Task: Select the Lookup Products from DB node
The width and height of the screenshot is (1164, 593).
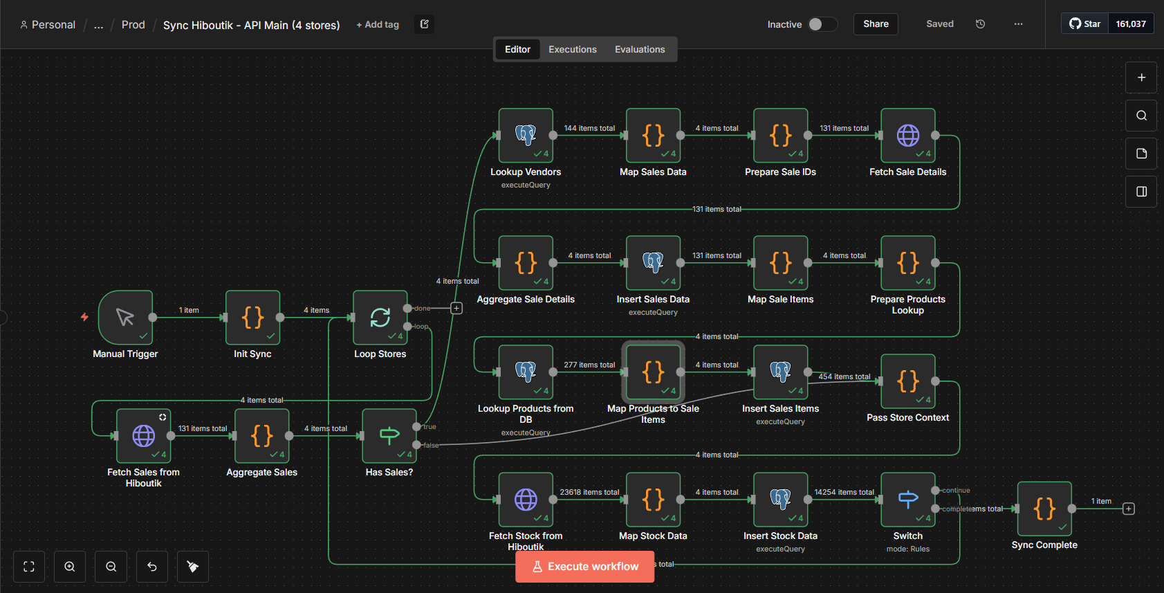Action: point(526,372)
